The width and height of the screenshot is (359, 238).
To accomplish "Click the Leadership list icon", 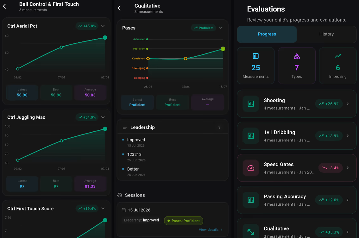I will coord(125,127).
